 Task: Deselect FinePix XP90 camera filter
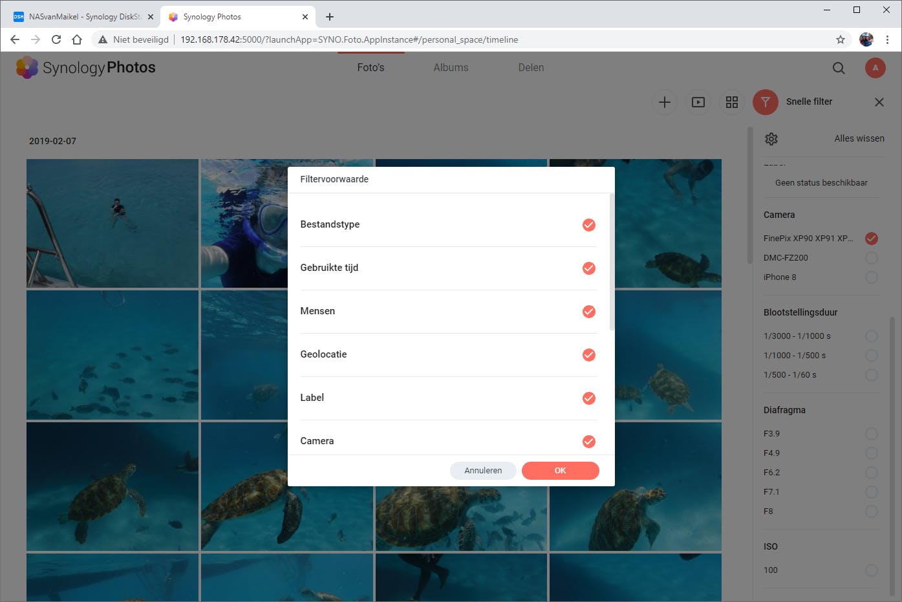(872, 239)
